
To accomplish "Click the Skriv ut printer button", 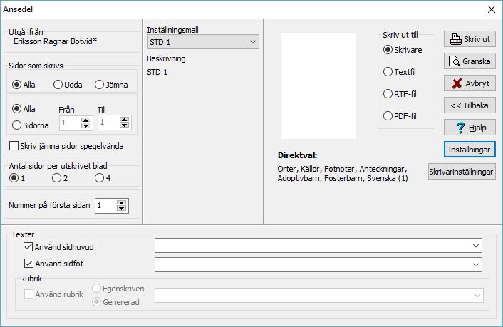I will (x=470, y=39).
